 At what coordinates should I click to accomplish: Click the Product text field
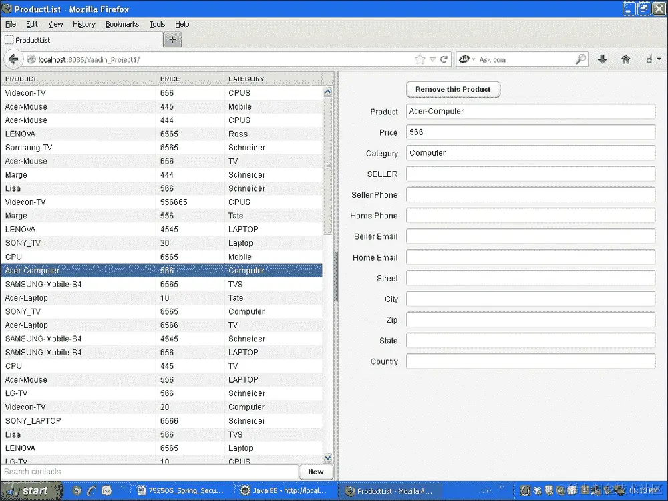click(530, 111)
